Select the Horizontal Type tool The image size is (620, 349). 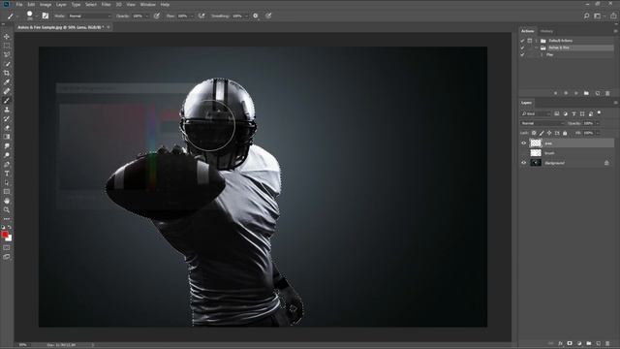point(7,174)
